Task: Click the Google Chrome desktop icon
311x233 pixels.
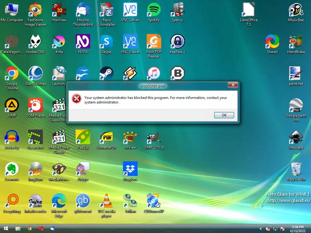Action: tap(12, 78)
